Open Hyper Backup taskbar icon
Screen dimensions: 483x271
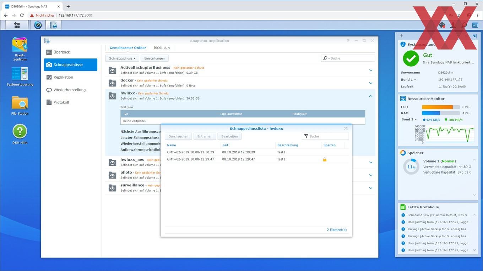click(38, 25)
